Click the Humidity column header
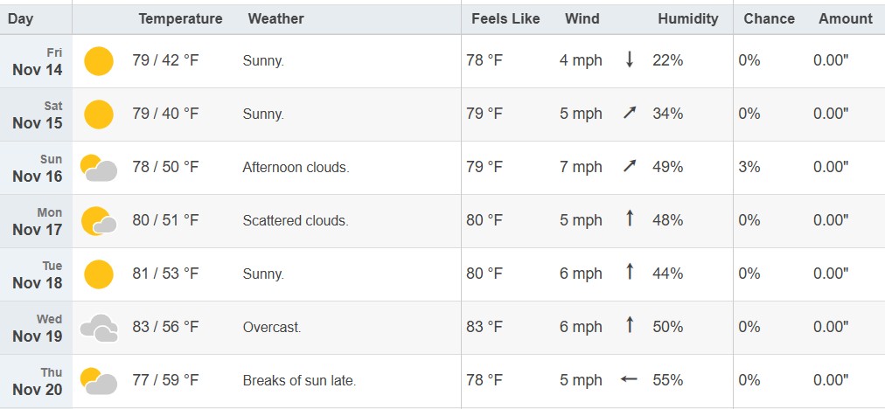Viewport: 885px width, 409px height. coord(687,18)
